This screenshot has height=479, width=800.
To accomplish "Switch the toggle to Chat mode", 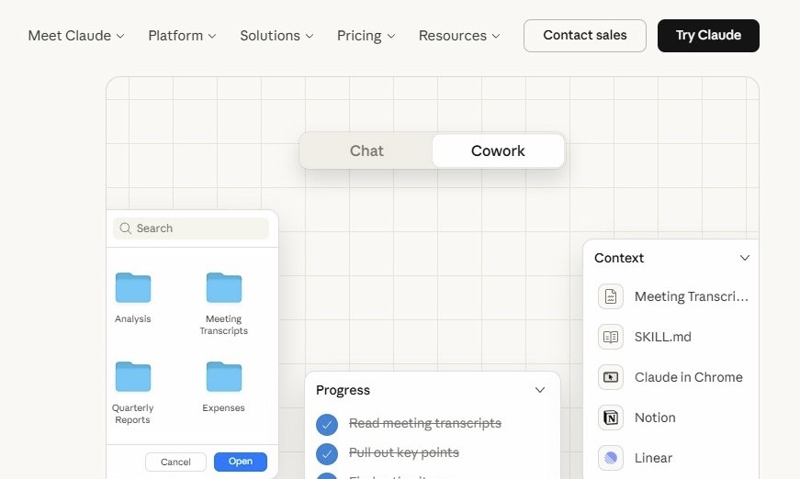I will point(366,151).
